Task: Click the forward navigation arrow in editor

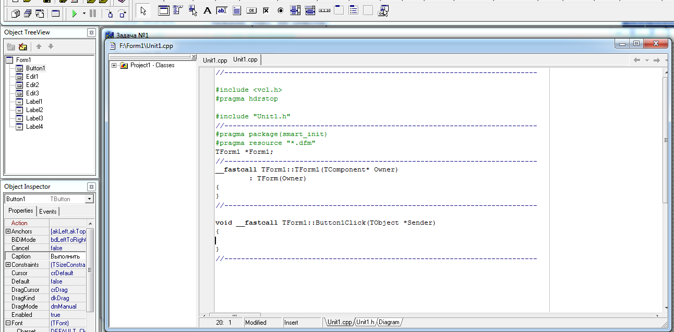Action: 657,60
